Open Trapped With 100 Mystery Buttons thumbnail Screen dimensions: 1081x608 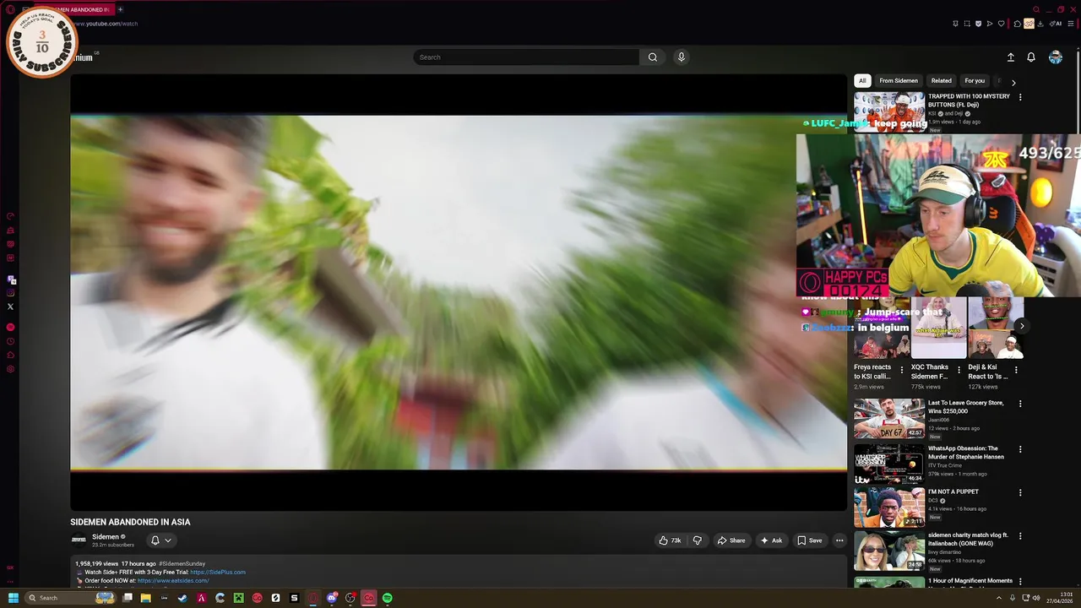[x=888, y=111]
